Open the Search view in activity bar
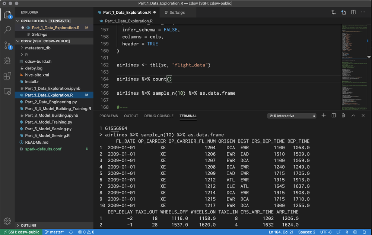Viewport: 372px width, 235px height. coord(7,30)
